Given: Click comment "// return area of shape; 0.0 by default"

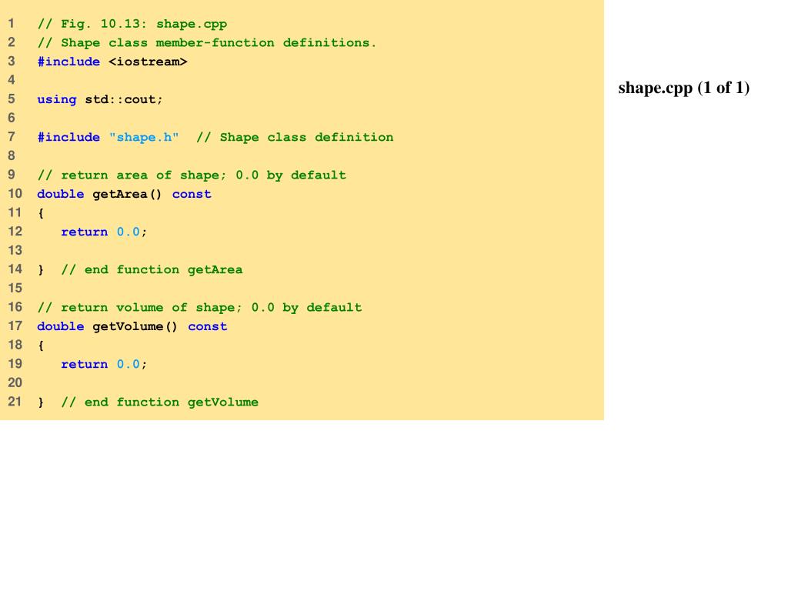Looking at the screenshot, I should click(x=192, y=175).
